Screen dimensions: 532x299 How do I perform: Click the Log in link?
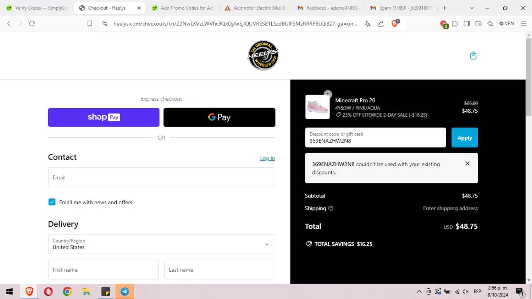(267, 158)
